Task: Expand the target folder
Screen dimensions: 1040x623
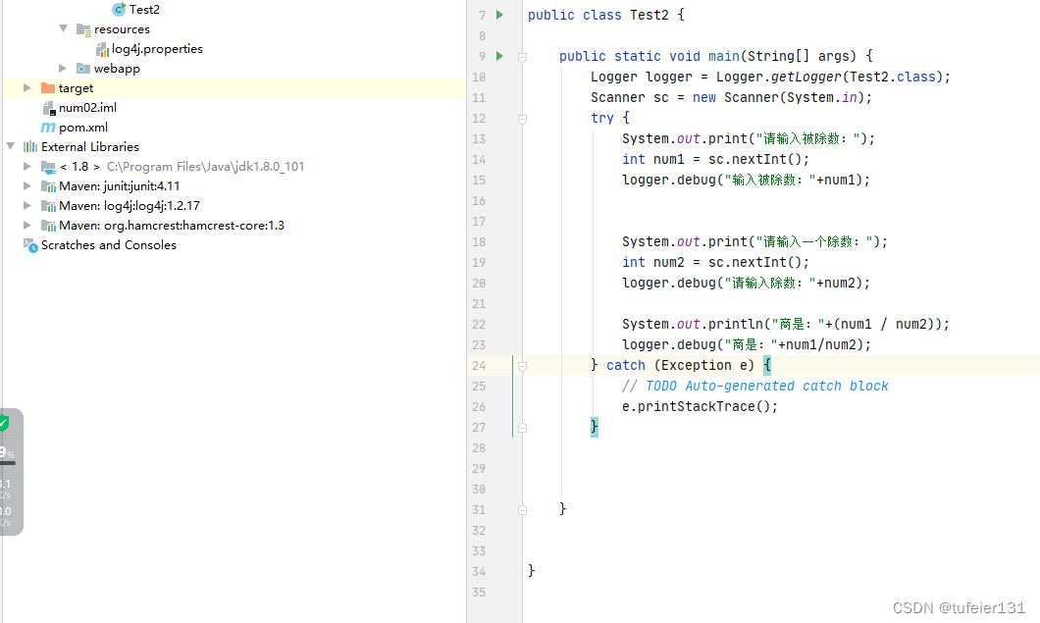Action: tap(26, 87)
